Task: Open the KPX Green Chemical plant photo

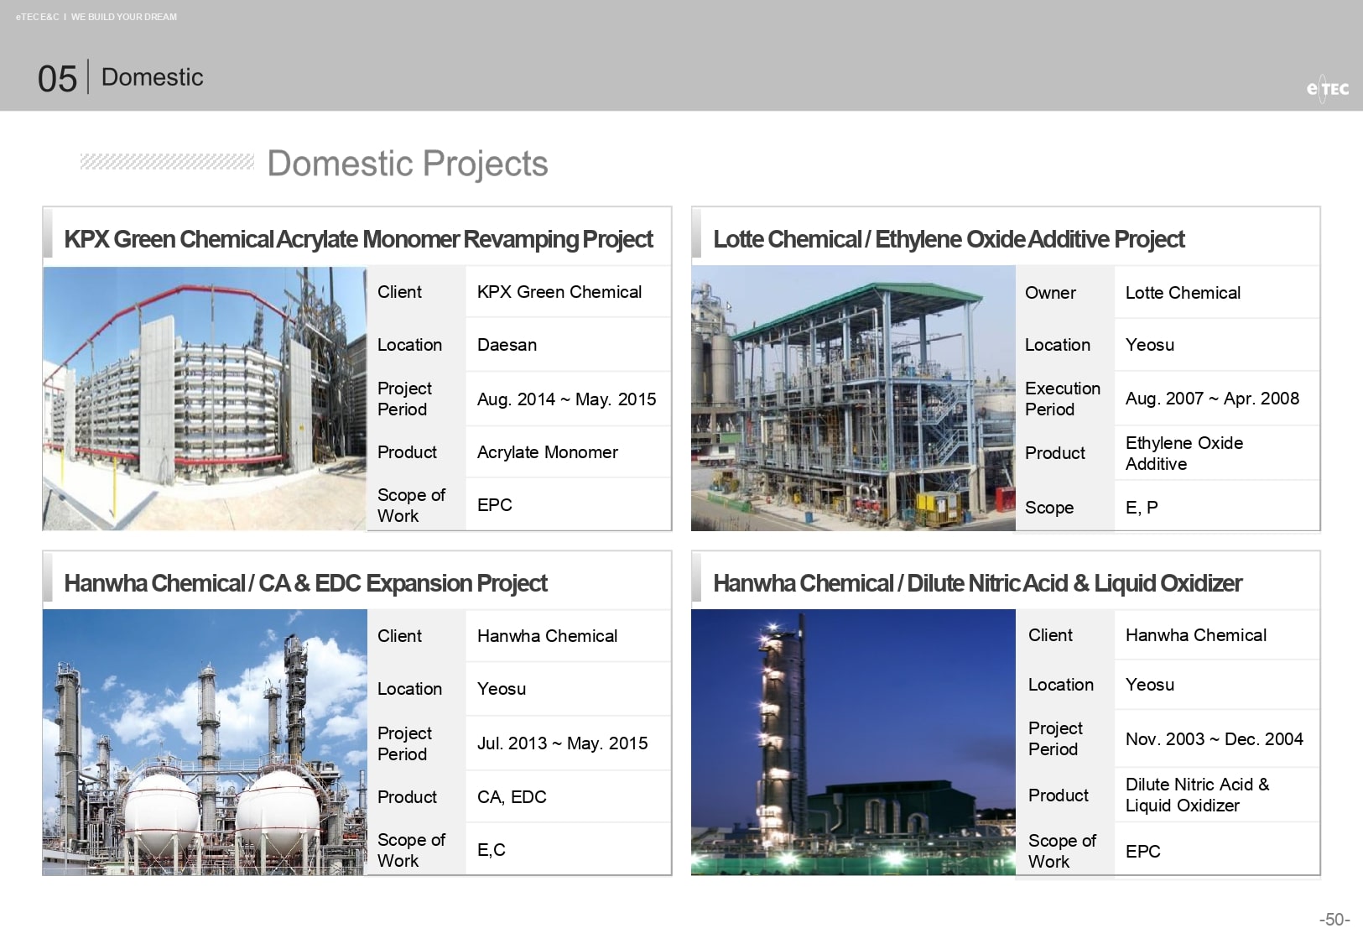Action: (x=205, y=399)
